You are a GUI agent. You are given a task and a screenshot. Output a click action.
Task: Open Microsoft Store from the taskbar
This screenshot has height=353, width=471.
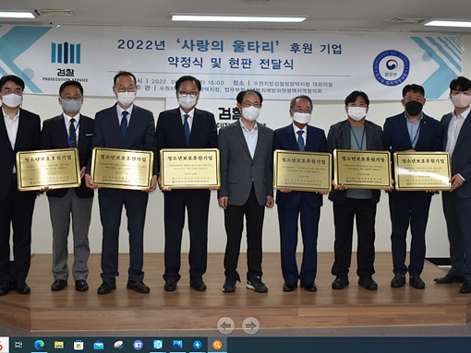(x=78, y=345)
